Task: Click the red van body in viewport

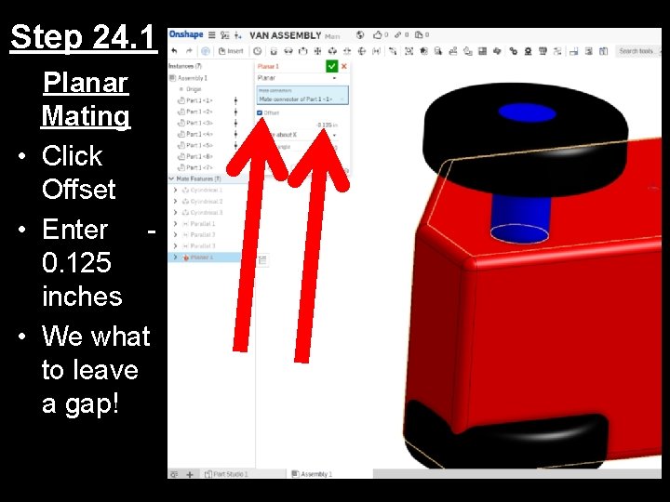Action: 556,333
